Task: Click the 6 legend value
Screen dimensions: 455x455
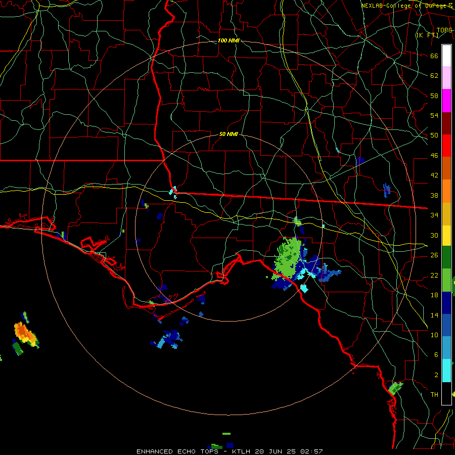Action: click(436, 355)
